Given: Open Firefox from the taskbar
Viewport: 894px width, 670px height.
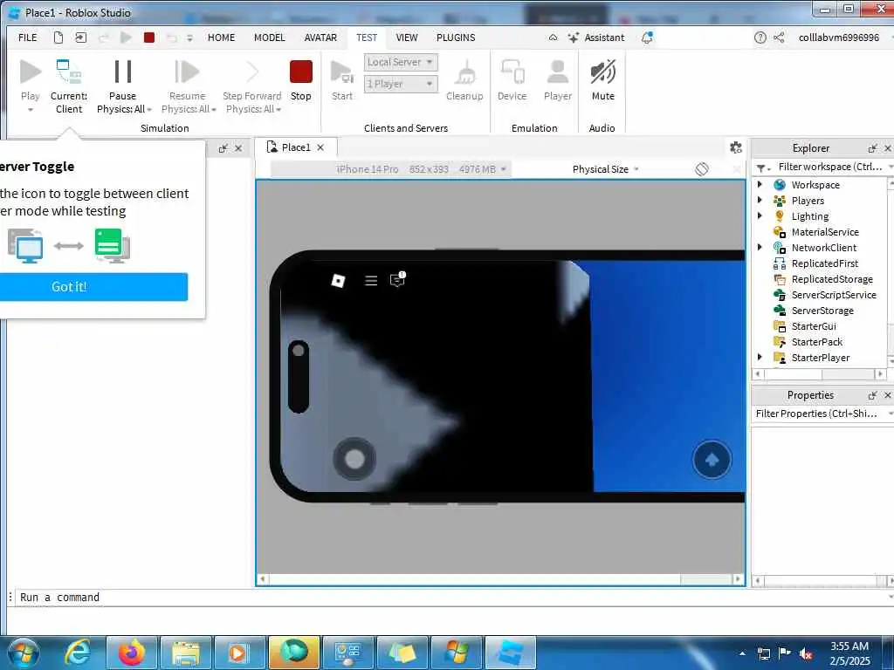Looking at the screenshot, I should (x=132, y=653).
